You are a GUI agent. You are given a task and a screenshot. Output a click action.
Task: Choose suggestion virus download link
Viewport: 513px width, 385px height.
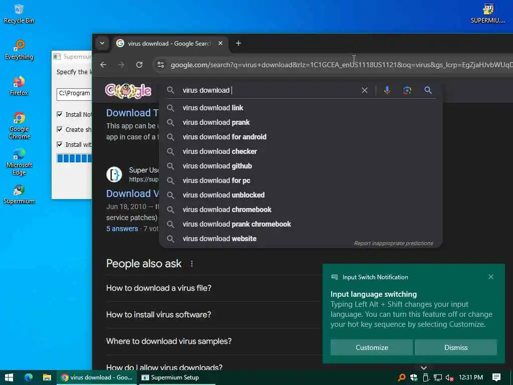tap(301, 108)
